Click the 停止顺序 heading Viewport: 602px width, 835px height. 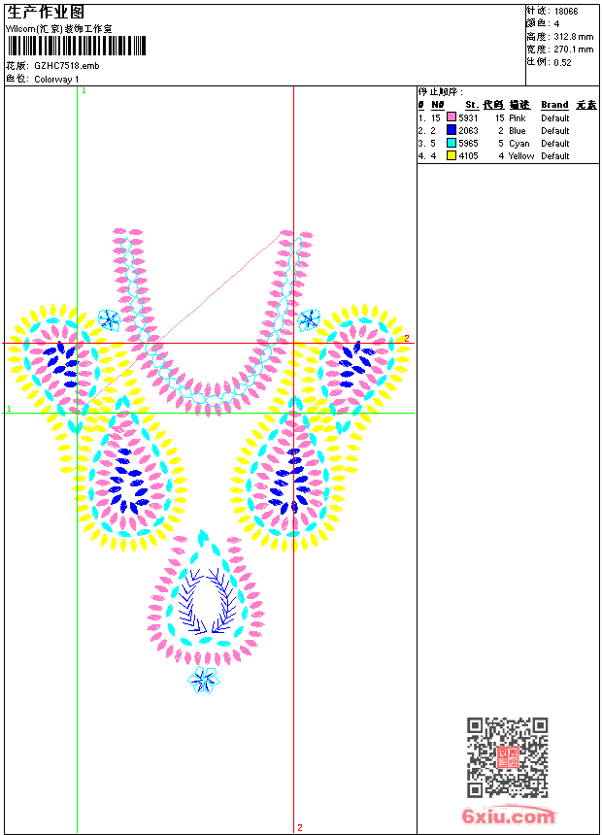pos(440,92)
